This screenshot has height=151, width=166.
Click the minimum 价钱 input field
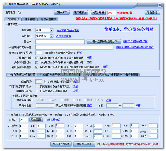click(112, 105)
